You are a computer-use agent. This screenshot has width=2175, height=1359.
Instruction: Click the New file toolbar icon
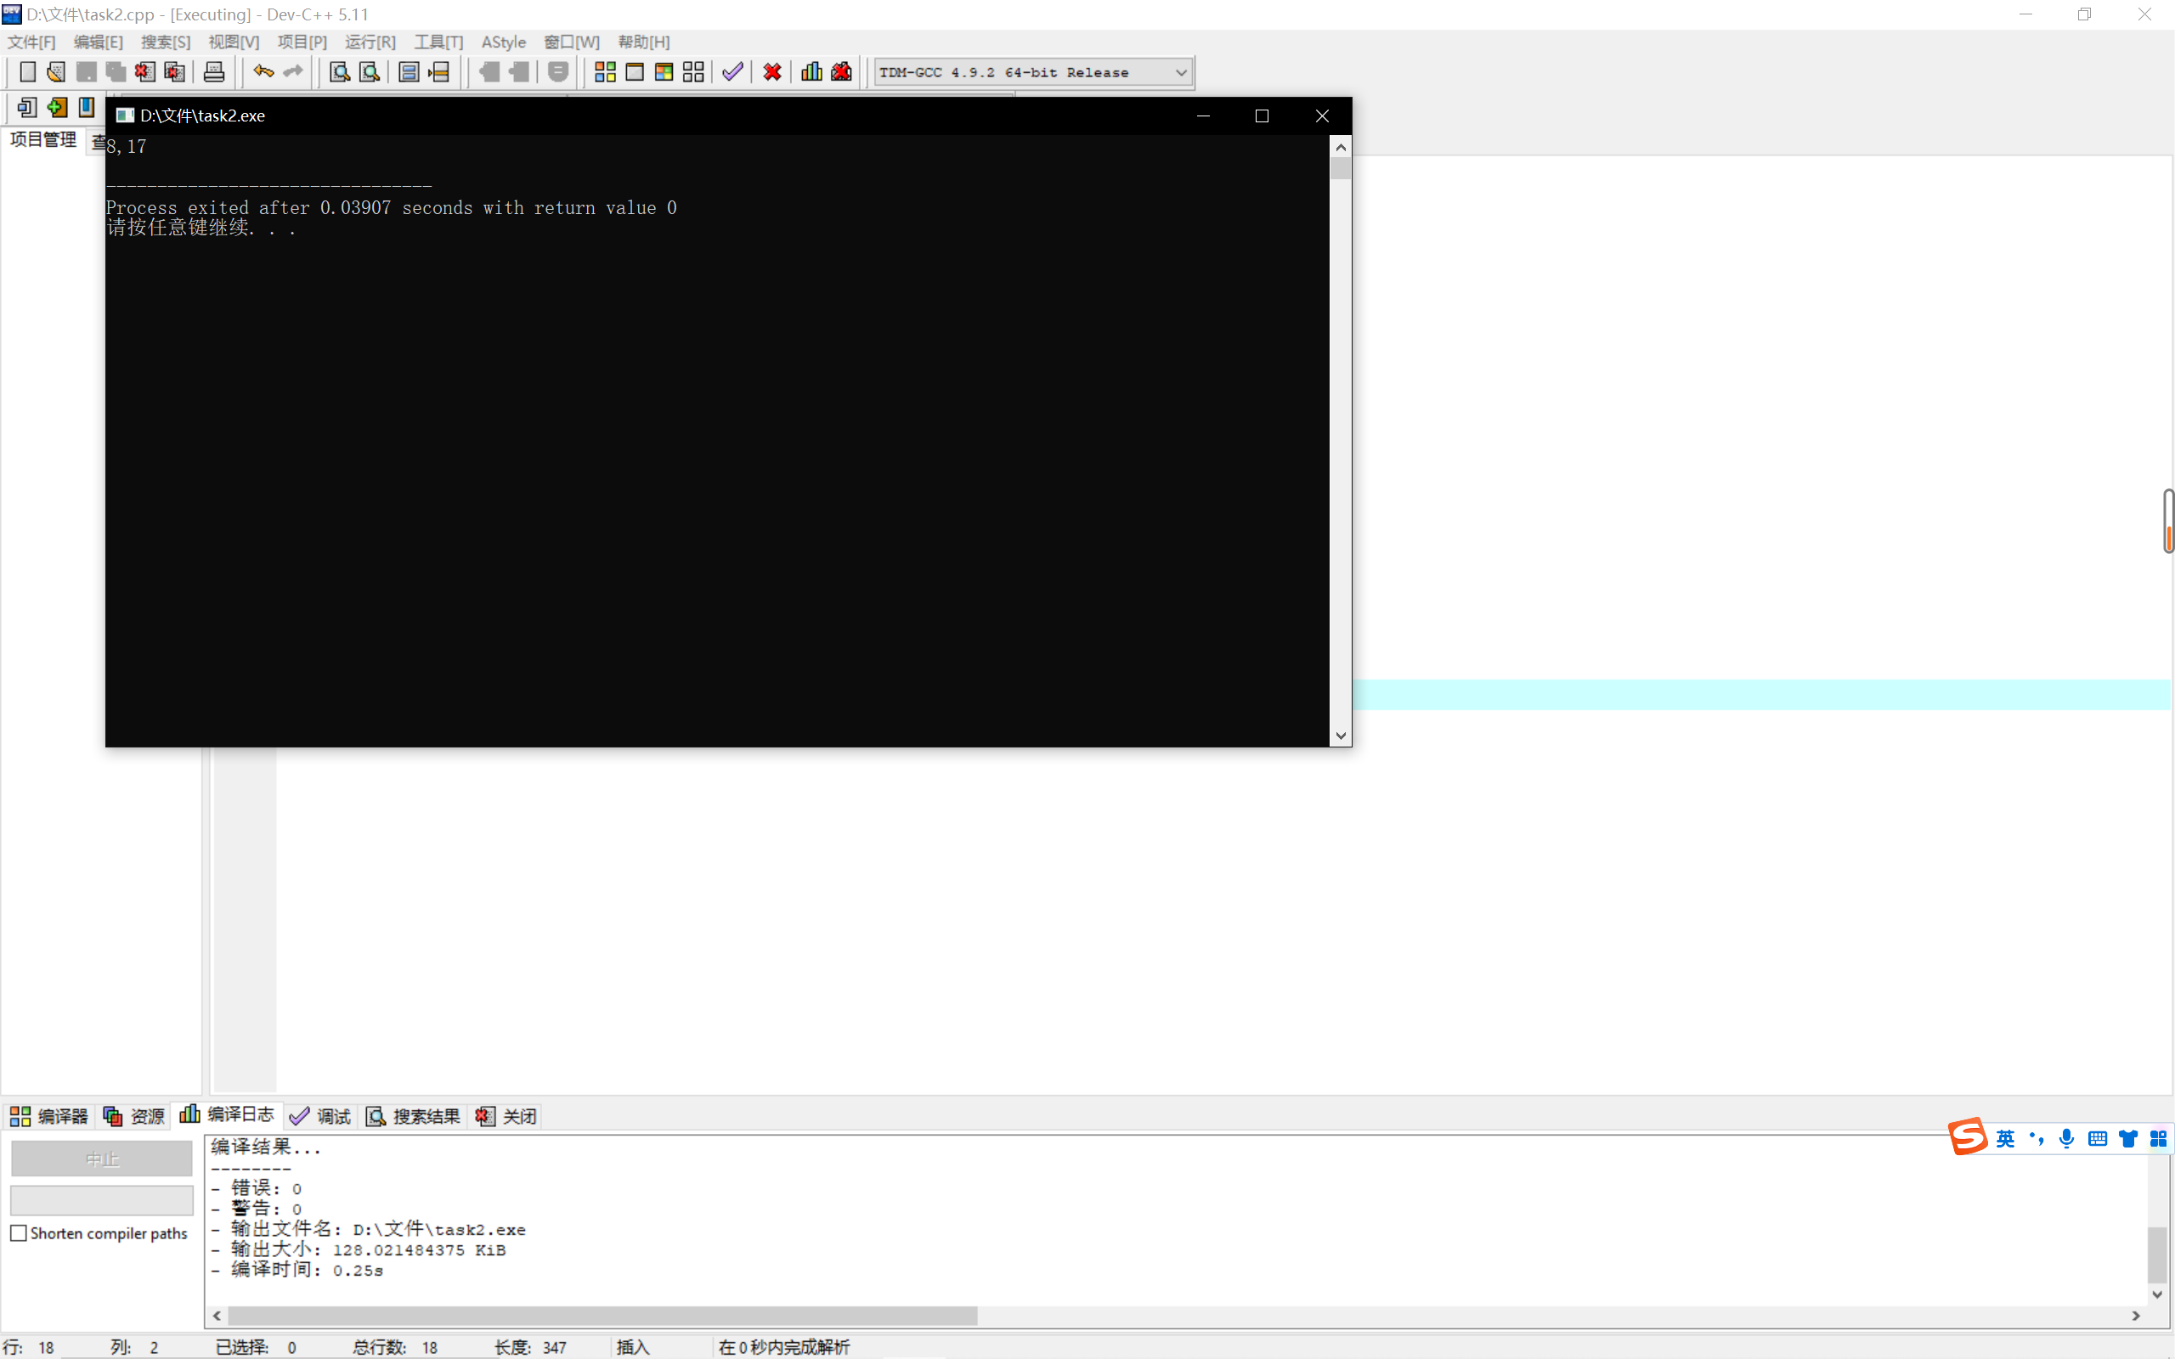pyautogui.click(x=27, y=72)
